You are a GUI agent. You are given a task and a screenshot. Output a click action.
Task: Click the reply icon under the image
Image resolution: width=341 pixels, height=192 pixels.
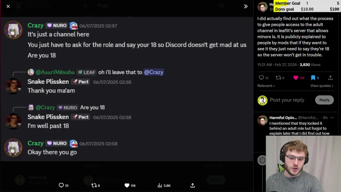tap(61, 185)
